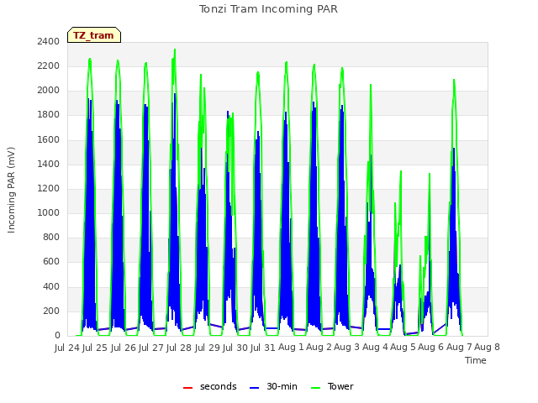
Task: Click the Aug 2 x-axis date label
Action: [x=319, y=348]
